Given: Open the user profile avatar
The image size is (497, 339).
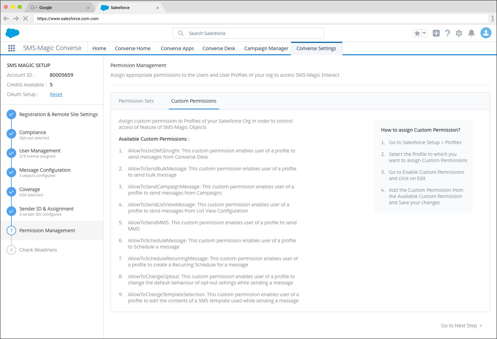Looking at the screenshot, I should pyautogui.click(x=486, y=33).
